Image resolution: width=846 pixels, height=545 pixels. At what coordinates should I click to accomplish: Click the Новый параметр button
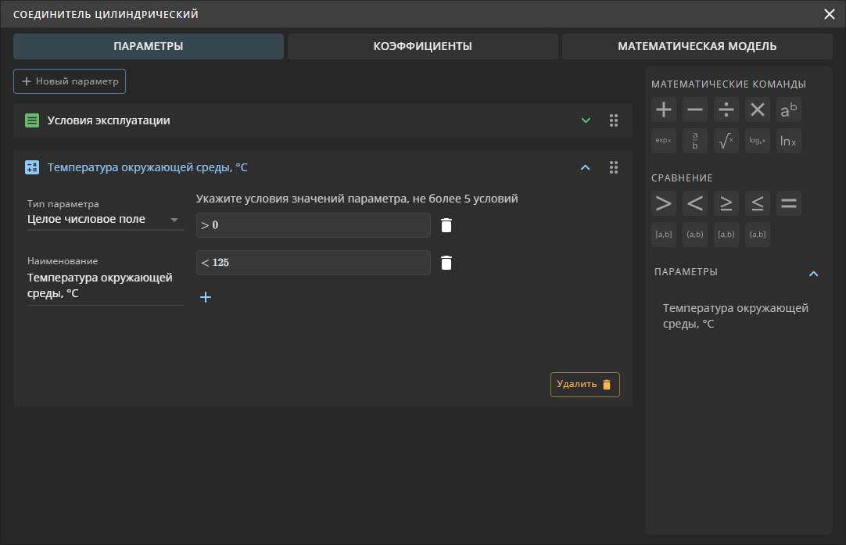click(x=70, y=81)
